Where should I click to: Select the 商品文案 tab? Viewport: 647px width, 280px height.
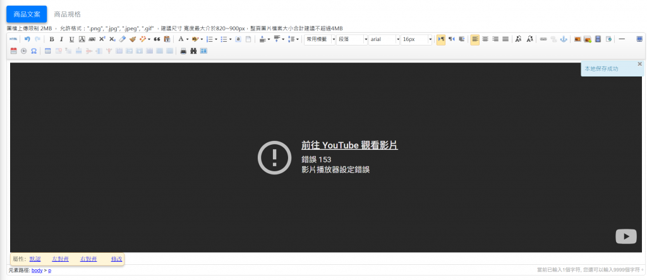[27, 14]
